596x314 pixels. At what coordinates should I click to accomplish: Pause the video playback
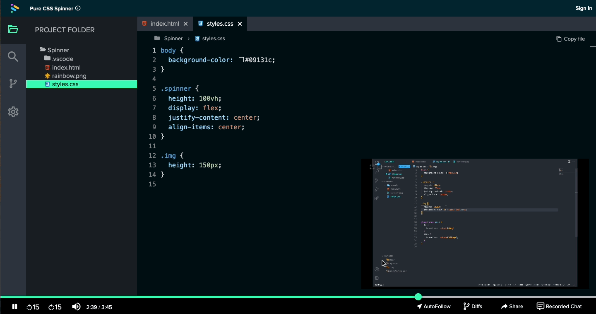pos(14,307)
